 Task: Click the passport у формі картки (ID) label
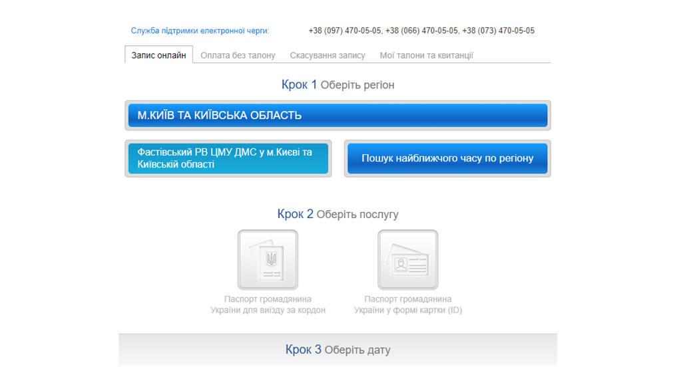click(407, 305)
